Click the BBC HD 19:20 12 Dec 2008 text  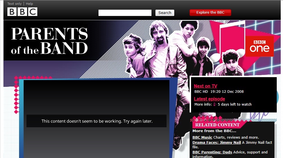pos(219,92)
